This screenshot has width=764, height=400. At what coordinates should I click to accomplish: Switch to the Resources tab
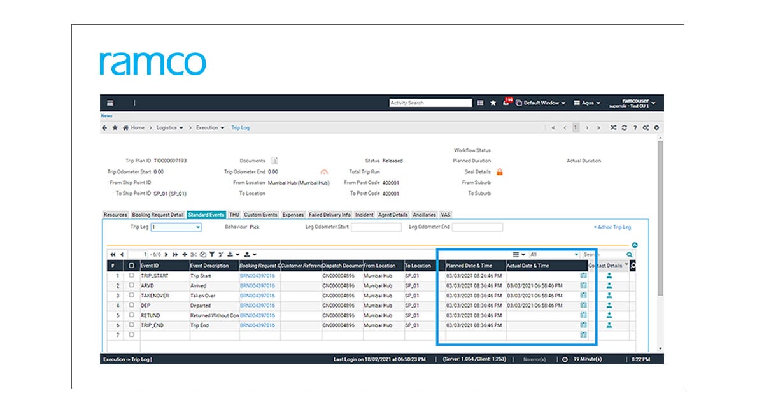pos(115,215)
